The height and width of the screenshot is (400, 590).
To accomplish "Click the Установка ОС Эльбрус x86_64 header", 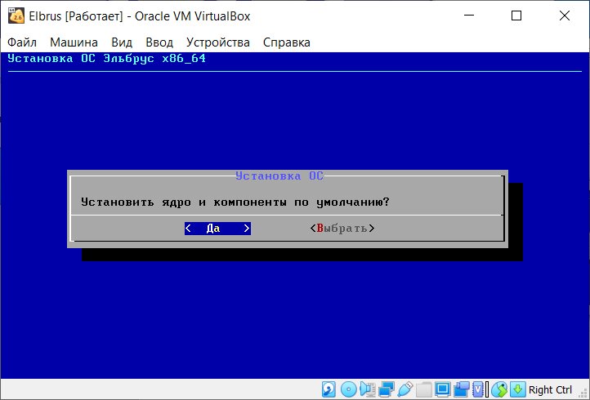I will pos(107,59).
